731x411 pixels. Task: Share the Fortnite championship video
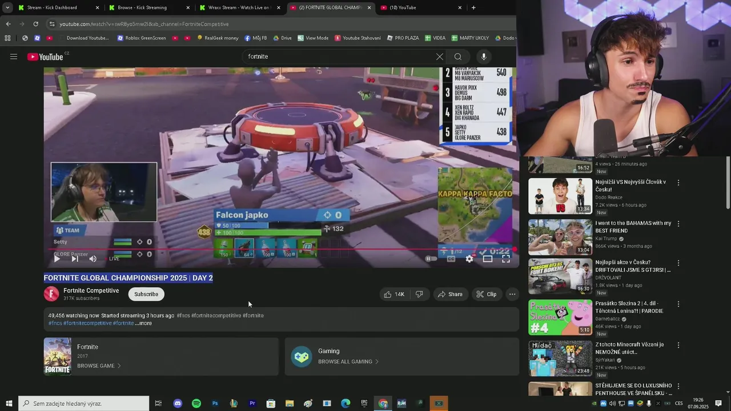[x=450, y=294]
